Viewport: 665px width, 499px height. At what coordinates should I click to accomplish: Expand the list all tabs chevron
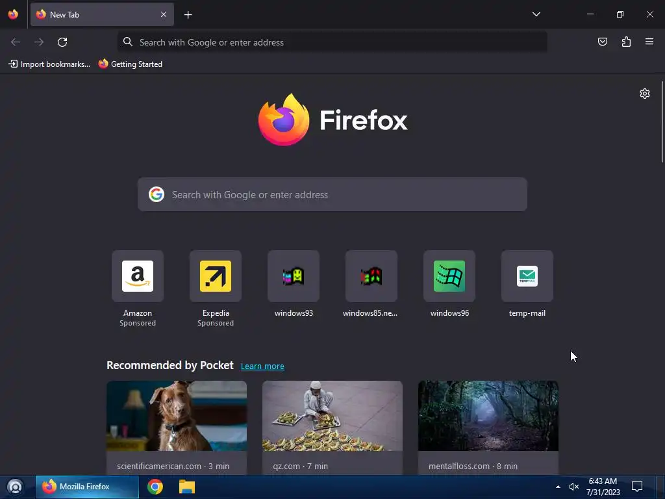coord(536,14)
